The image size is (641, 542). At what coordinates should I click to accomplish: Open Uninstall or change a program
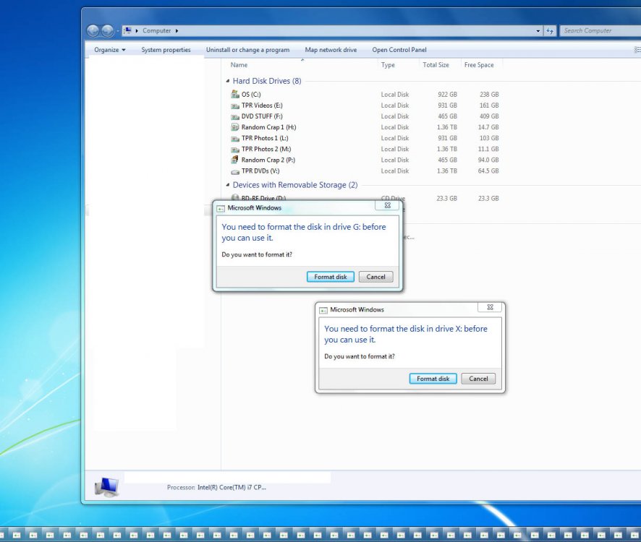tap(247, 50)
